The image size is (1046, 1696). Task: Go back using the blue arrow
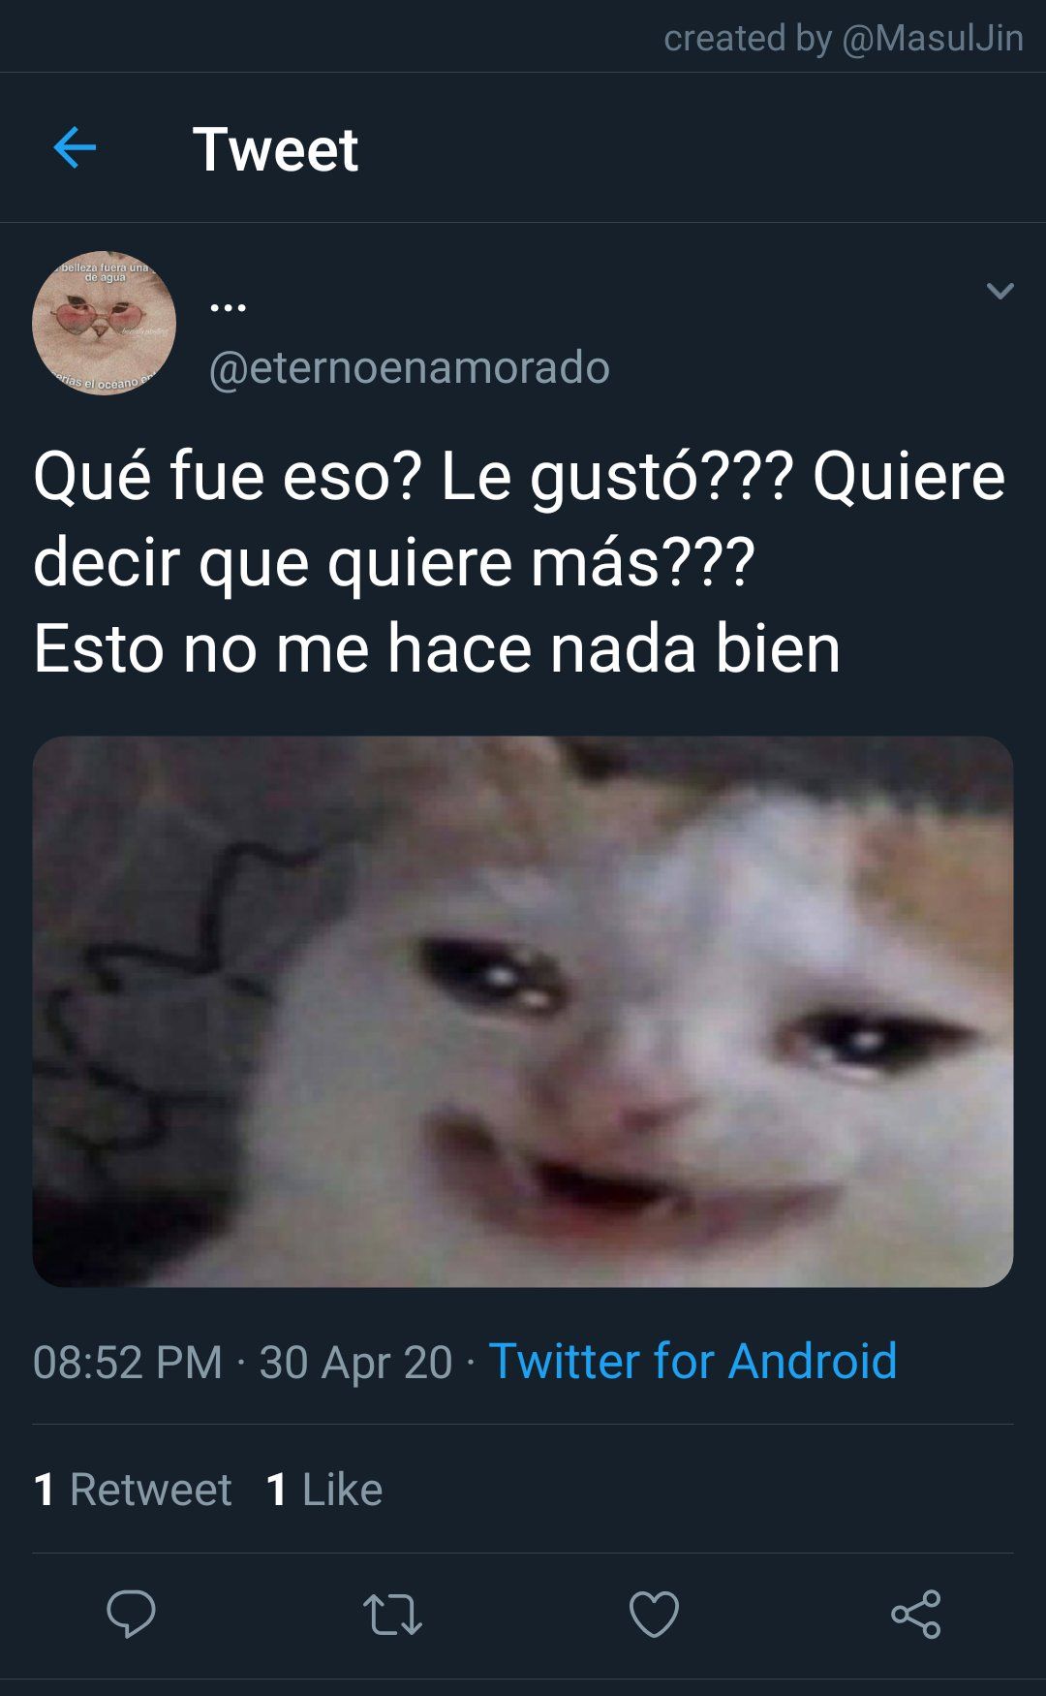75,148
